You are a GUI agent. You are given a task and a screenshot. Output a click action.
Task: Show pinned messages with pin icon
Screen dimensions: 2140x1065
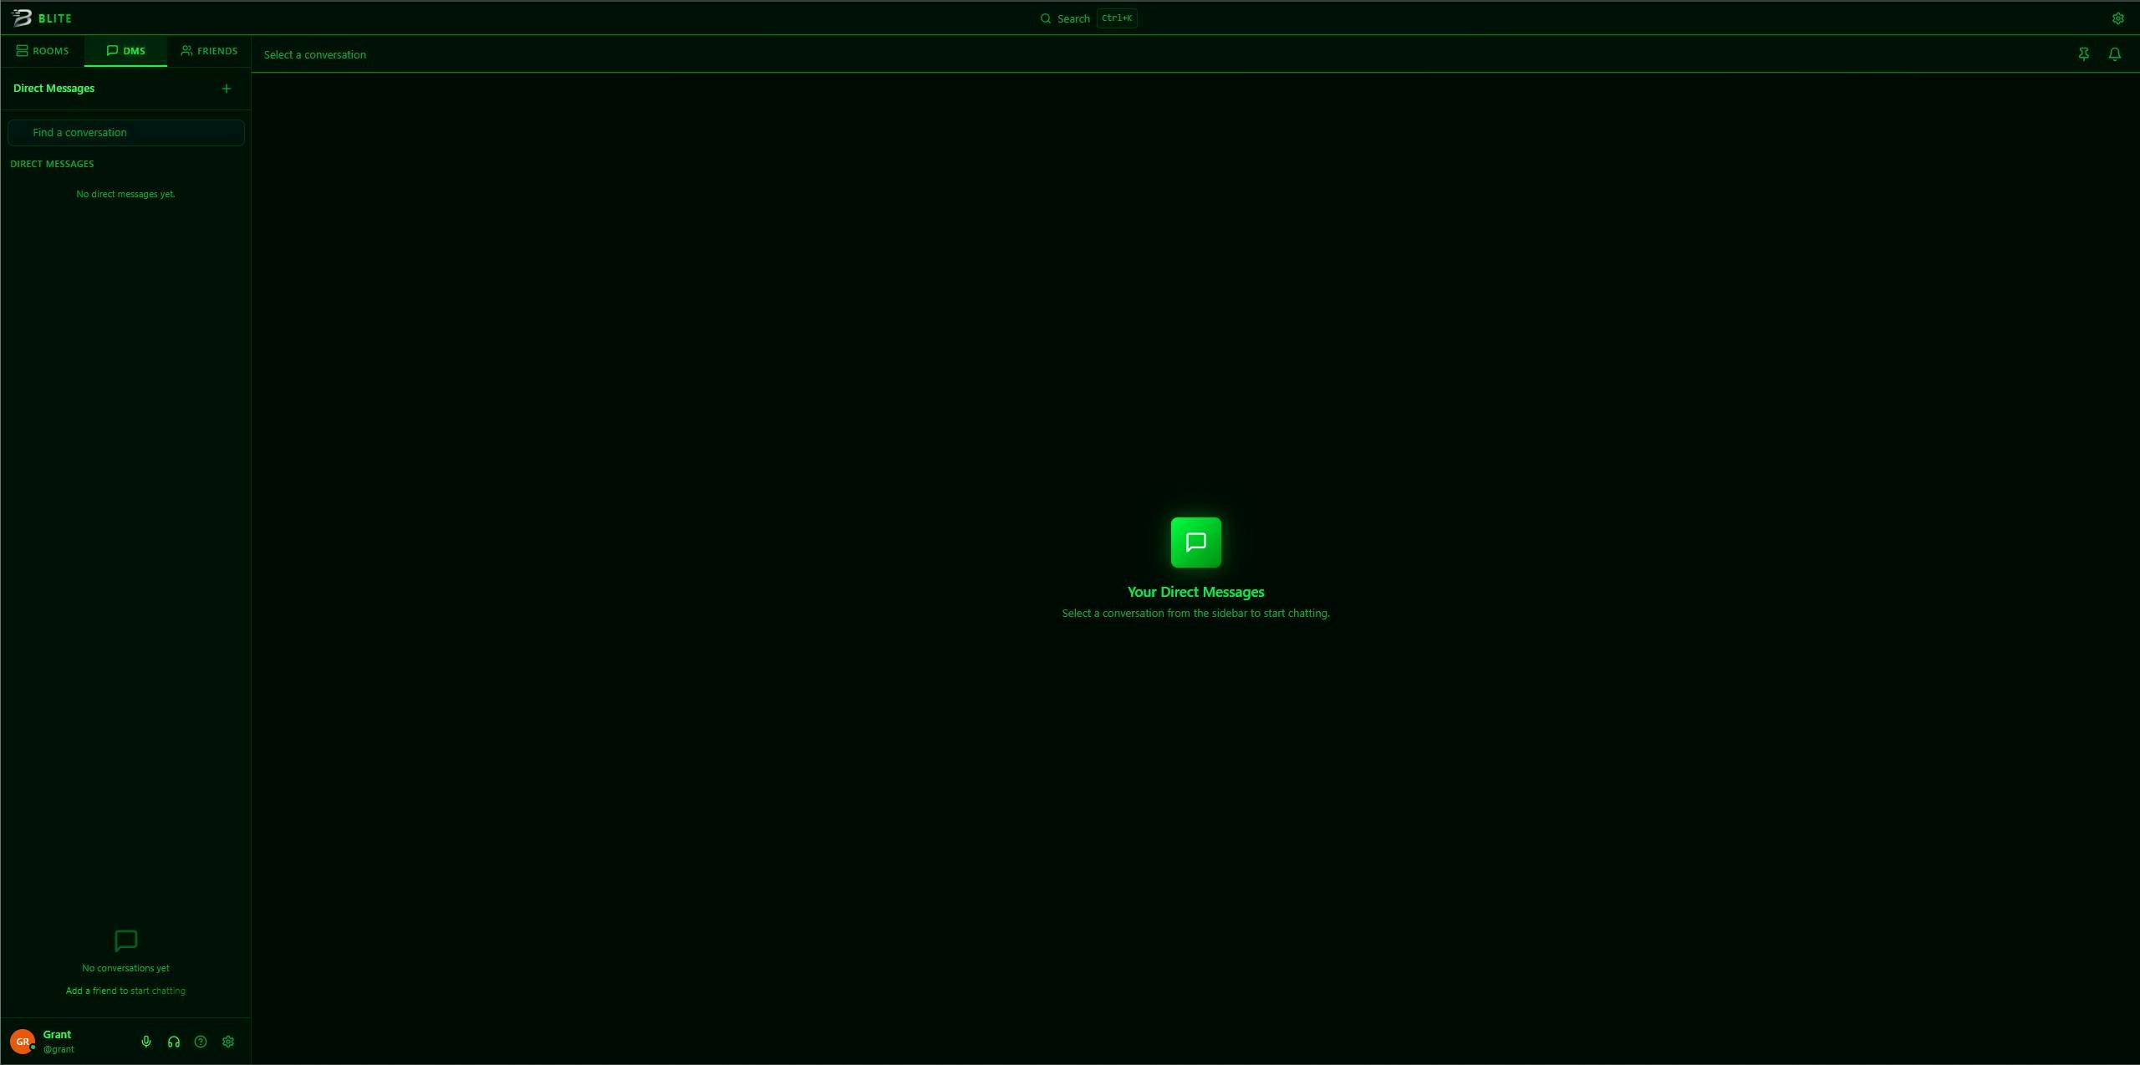(x=2083, y=54)
